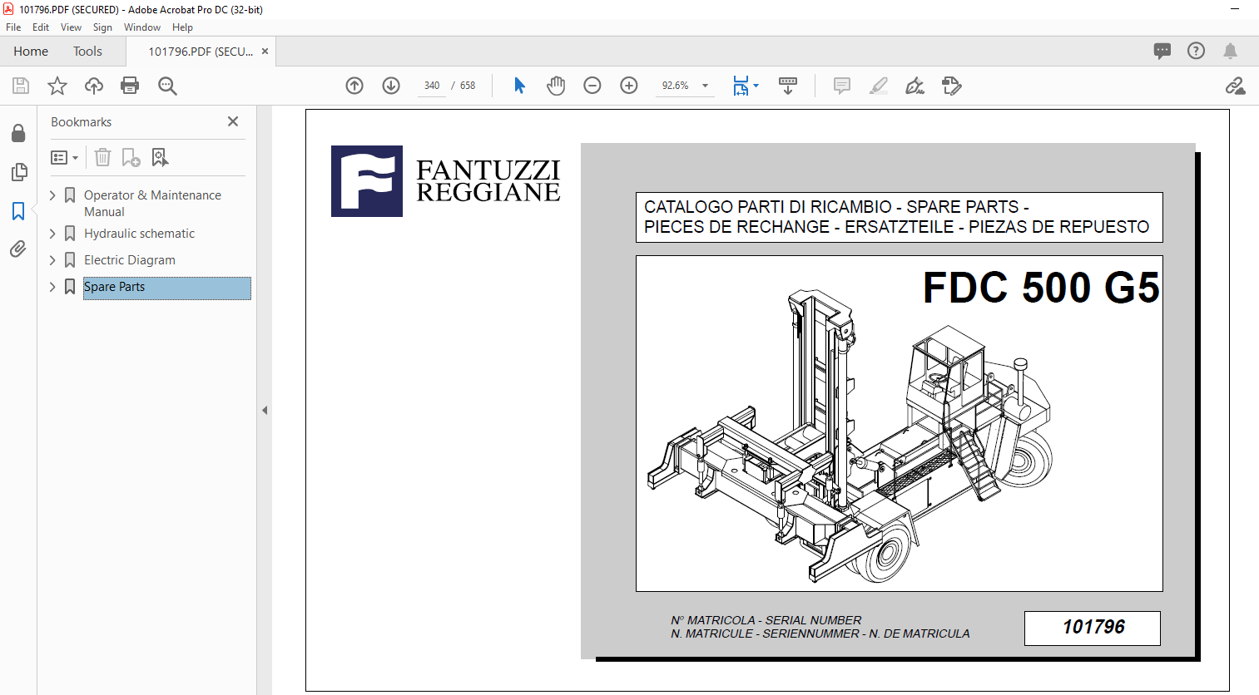Switch to the Tools tab
This screenshot has height=695, width=1259.
[87, 51]
